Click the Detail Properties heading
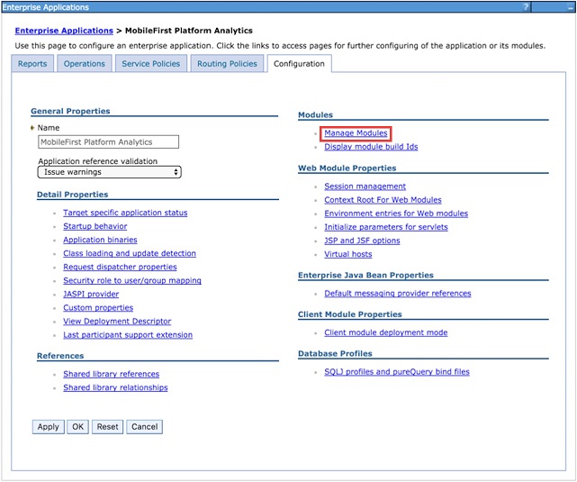Image resolution: width=577 pixels, height=482 pixels. pyautogui.click(x=73, y=195)
